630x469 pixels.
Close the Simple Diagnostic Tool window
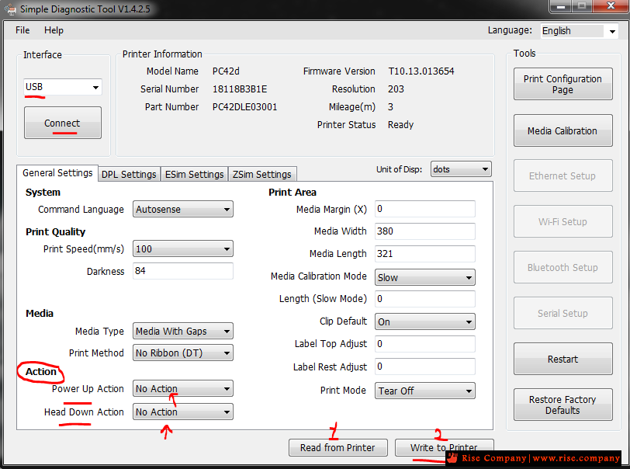tap(611, 6)
